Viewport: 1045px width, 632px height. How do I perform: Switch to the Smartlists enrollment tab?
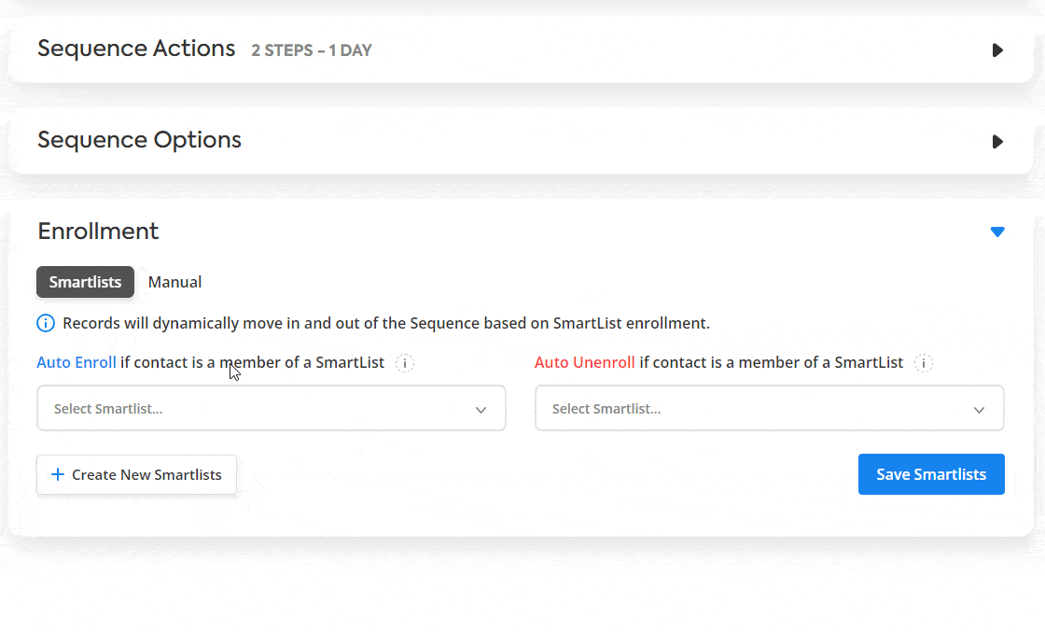[x=85, y=282]
